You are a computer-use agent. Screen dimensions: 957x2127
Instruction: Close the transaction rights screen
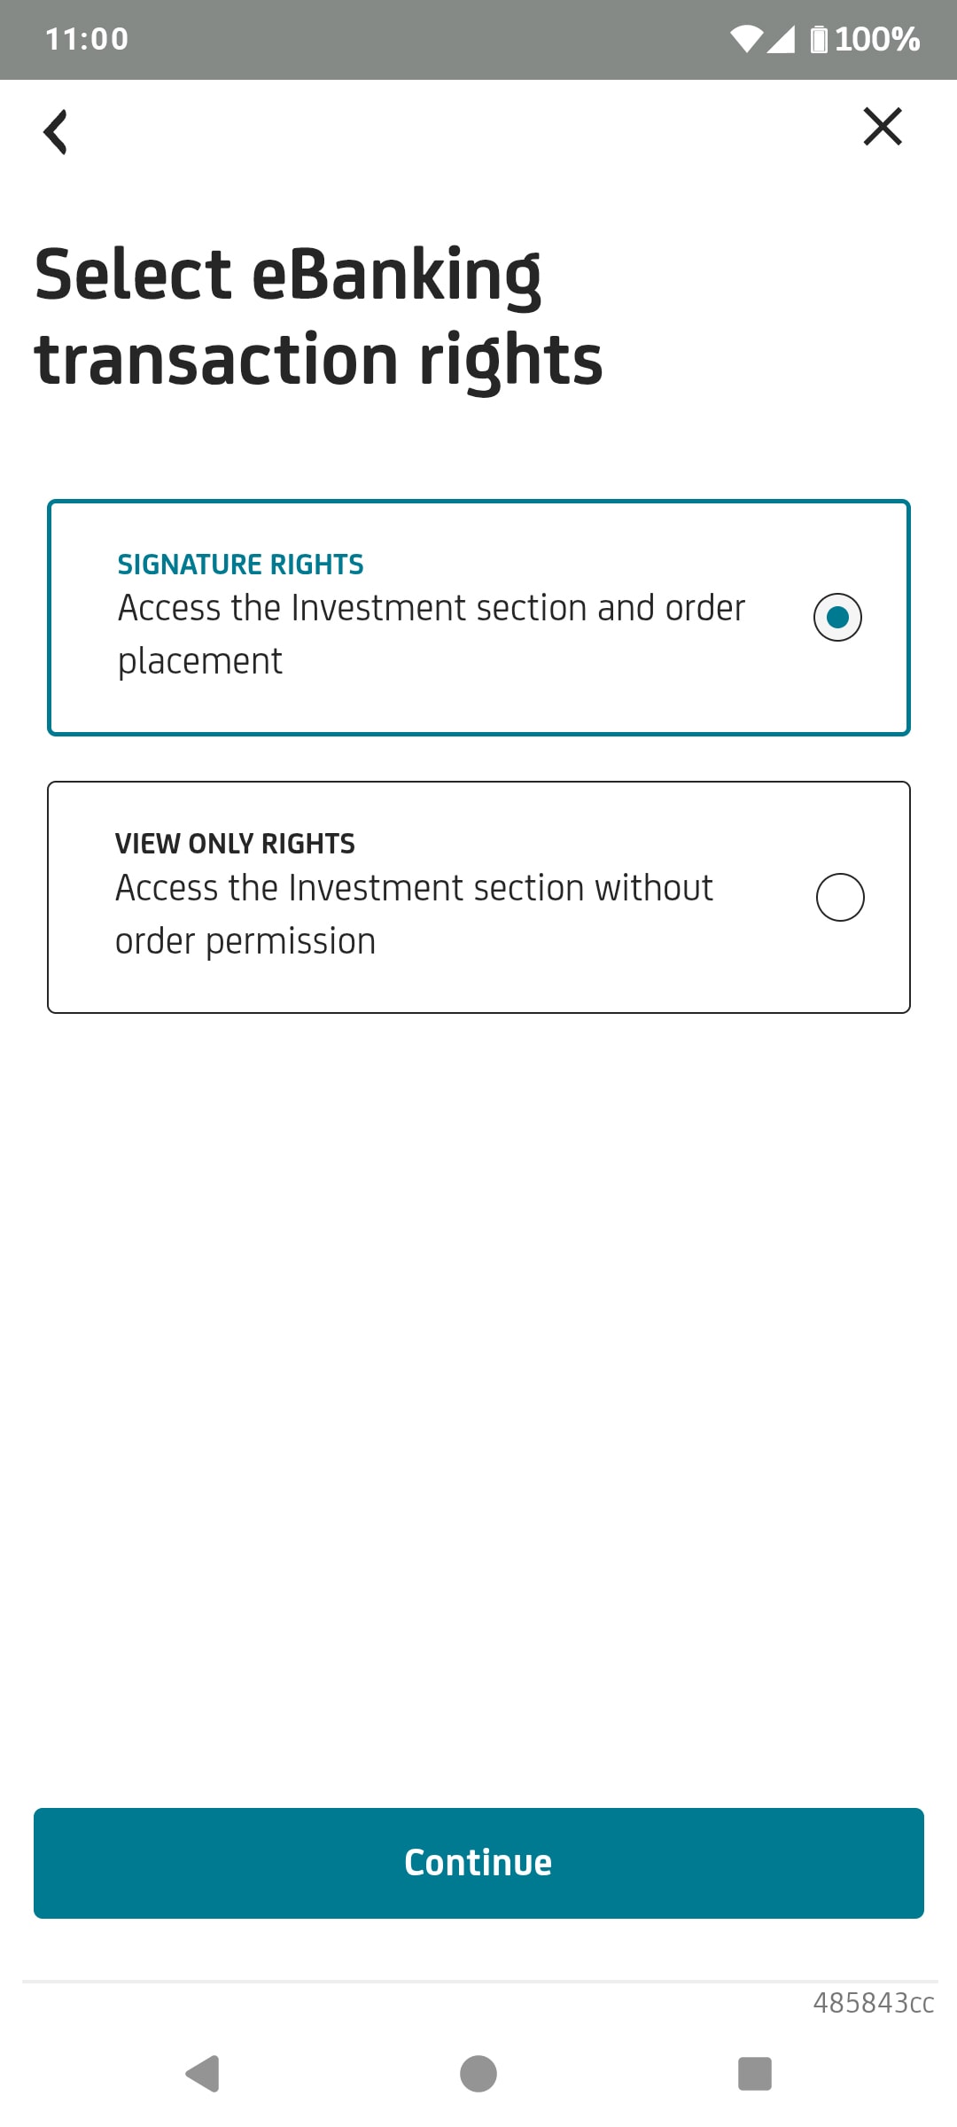pyautogui.click(x=883, y=127)
